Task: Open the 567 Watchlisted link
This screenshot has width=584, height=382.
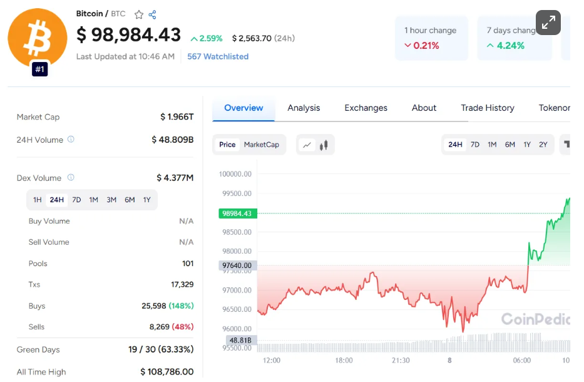Action: 218,56
